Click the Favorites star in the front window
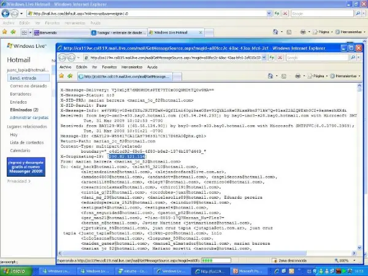The height and width of the screenshot is (276, 368). coord(62,76)
